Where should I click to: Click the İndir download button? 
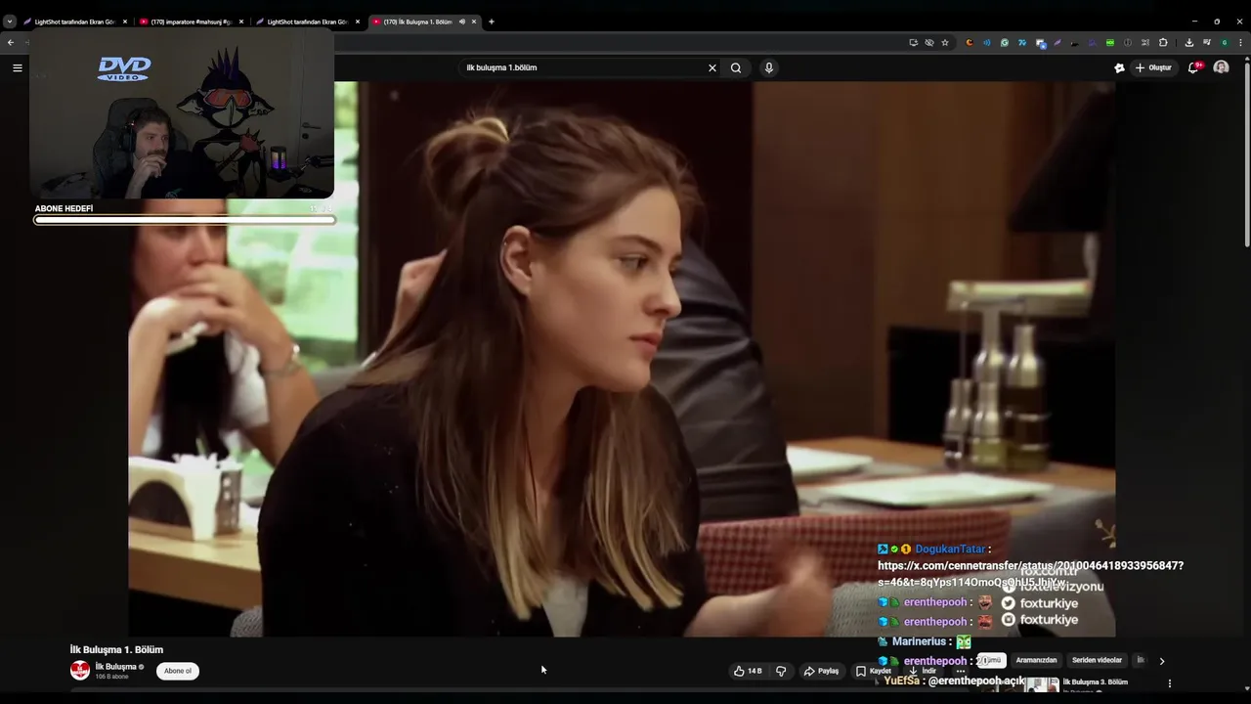923,671
